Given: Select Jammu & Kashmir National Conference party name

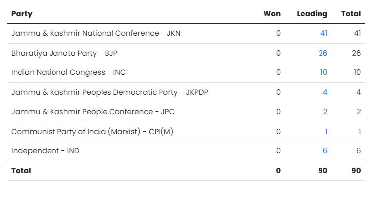Looking at the screenshot, I should coord(96,33).
